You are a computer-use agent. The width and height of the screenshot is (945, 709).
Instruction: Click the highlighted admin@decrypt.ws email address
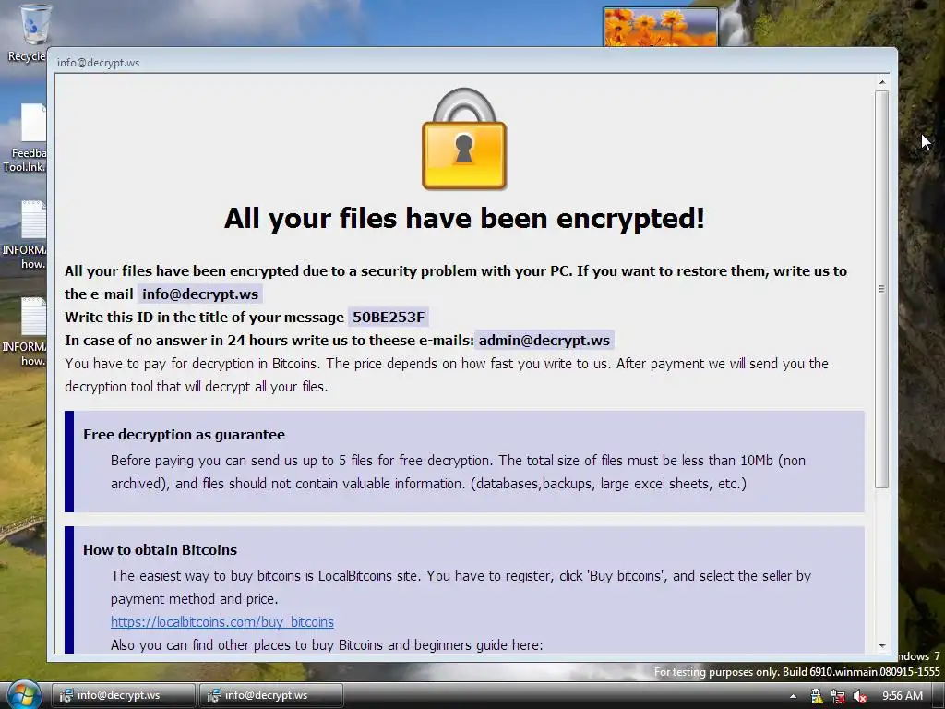[544, 341]
